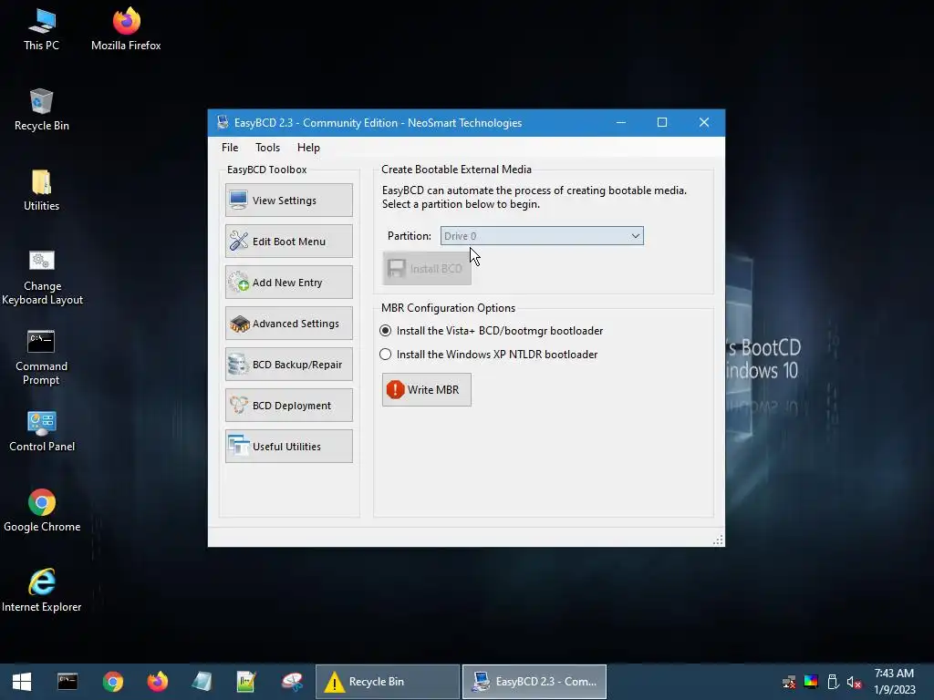Screen dimensions: 934x700
Task: Click the Write MBR button
Action: 427,390
